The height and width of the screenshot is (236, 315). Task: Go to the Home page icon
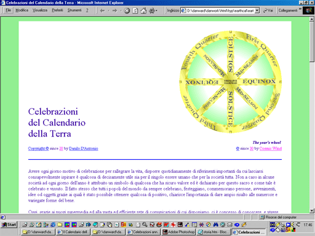143,10
